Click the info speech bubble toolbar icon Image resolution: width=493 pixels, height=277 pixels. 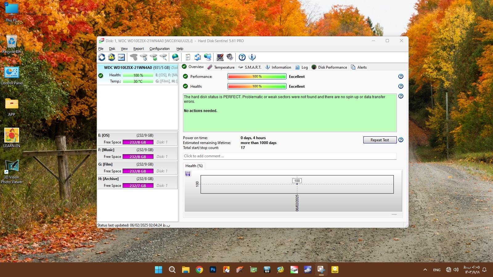(x=252, y=57)
